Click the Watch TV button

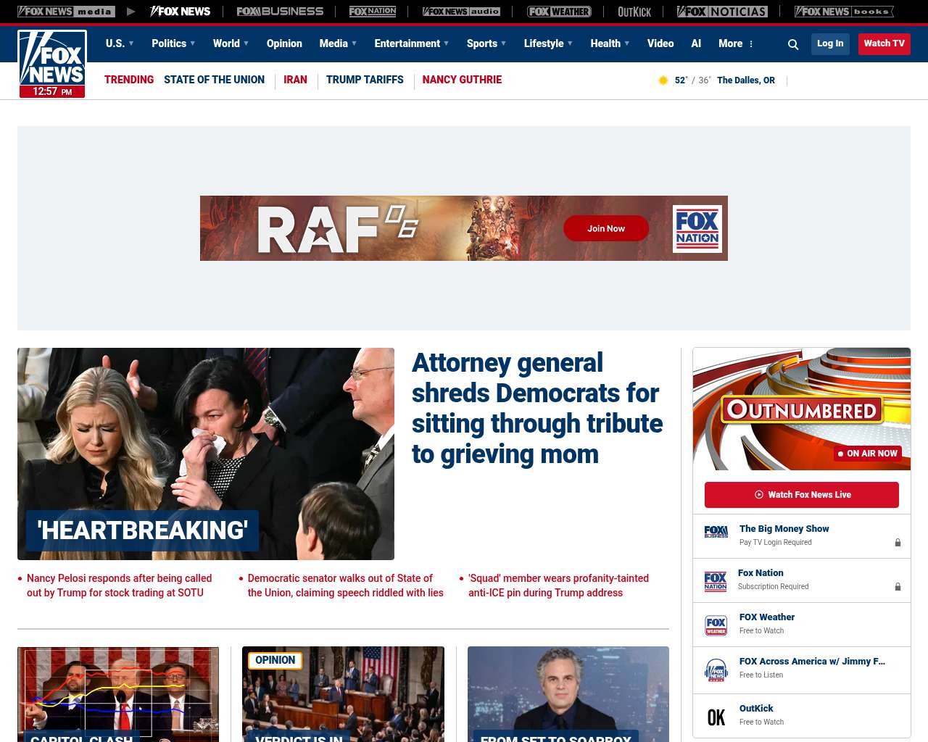884,43
